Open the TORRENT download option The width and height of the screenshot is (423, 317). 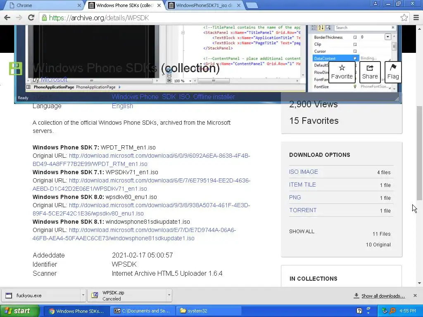click(x=303, y=210)
